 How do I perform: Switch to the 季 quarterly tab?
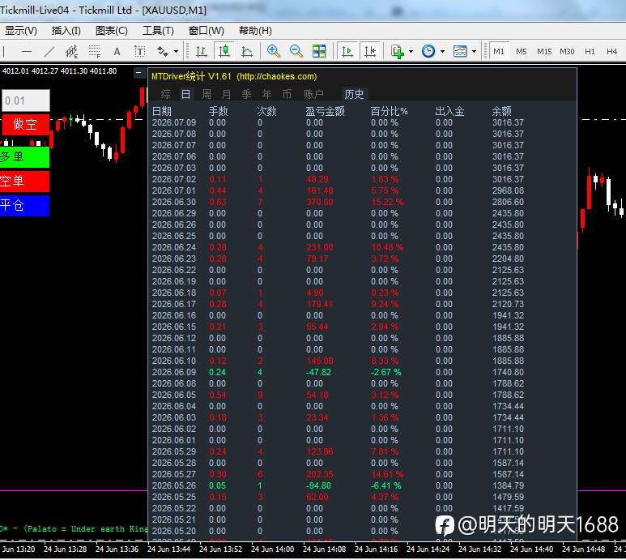pos(247,94)
